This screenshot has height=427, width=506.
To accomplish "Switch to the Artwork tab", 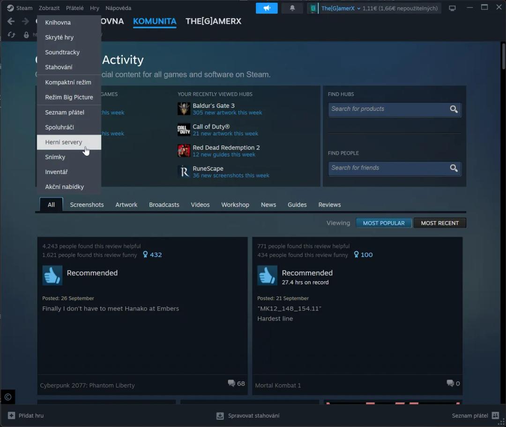I will 126,205.
